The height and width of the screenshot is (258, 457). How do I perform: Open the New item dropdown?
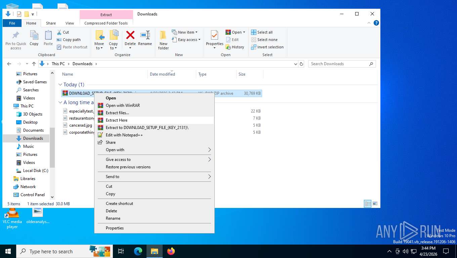click(184, 32)
